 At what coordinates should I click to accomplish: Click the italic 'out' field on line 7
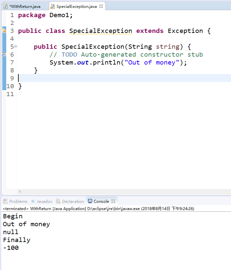pos(83,63)
